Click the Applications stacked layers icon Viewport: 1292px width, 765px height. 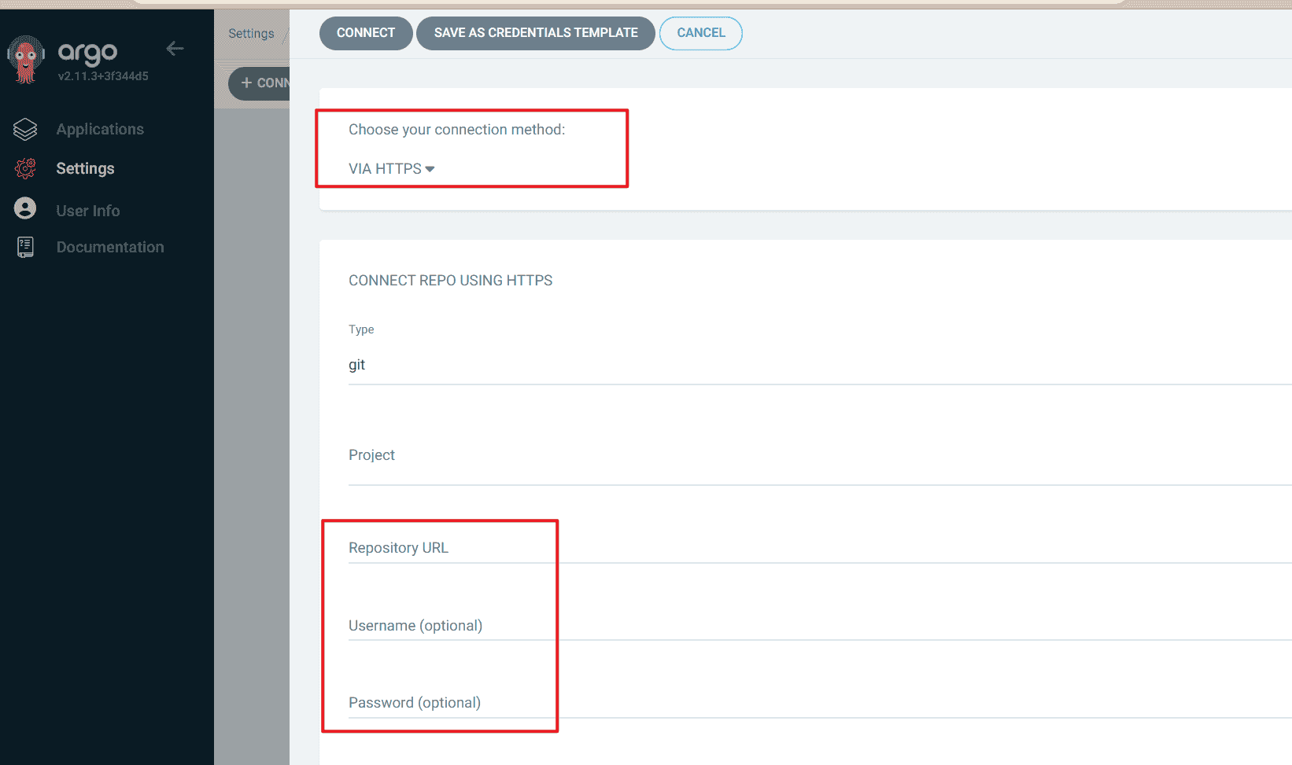point(25,129)
